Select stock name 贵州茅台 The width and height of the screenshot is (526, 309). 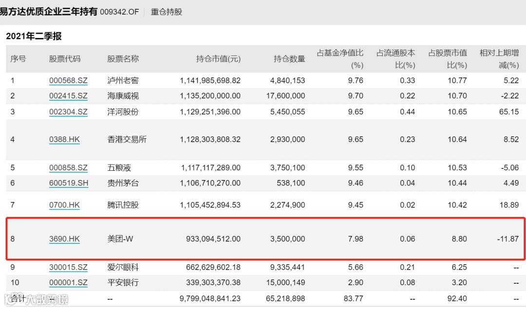[123, 183]
